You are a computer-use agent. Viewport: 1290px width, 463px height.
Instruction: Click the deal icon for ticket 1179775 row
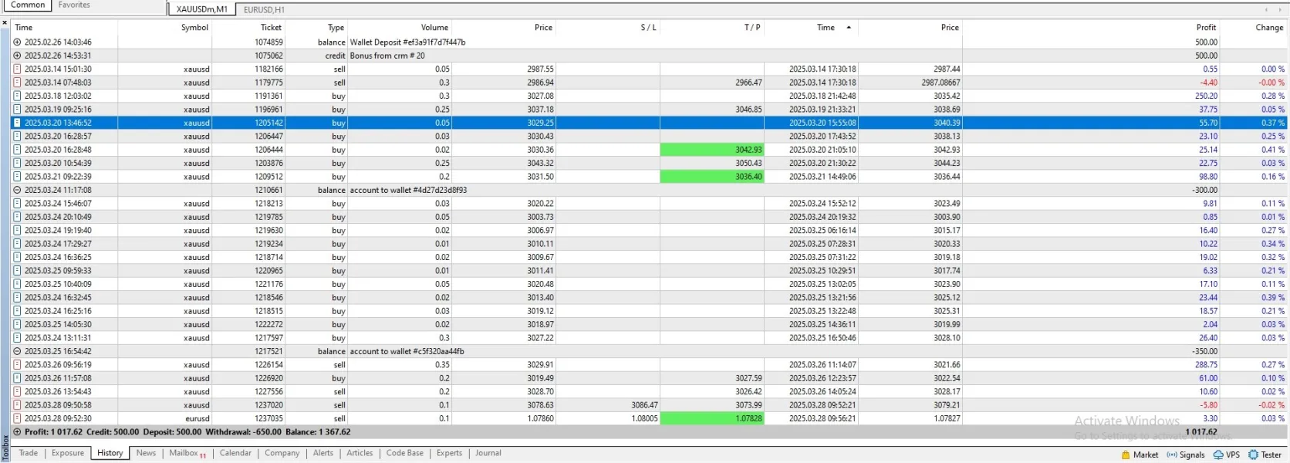point(17,83)
